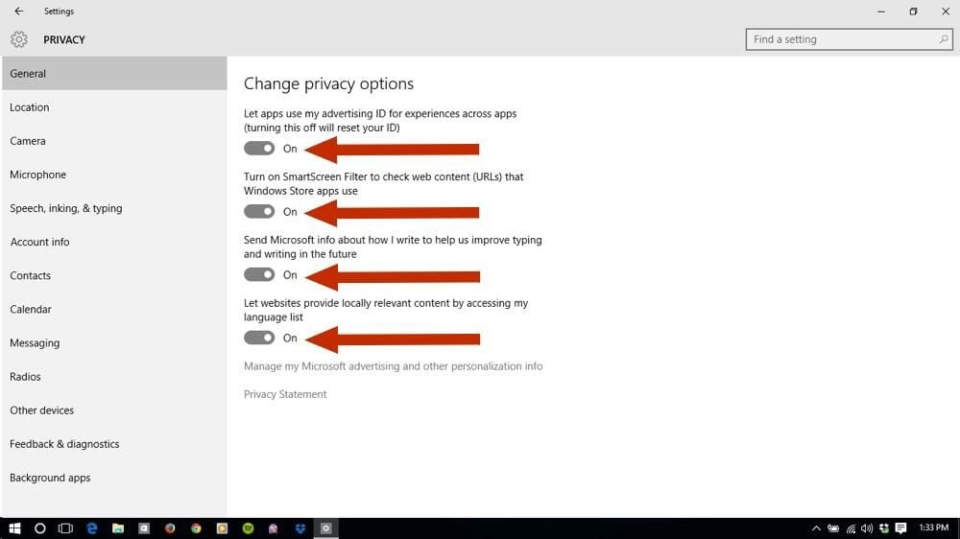Open the Account info section
Viewport: 960px width, 539px height.
(x=114, y=242)
